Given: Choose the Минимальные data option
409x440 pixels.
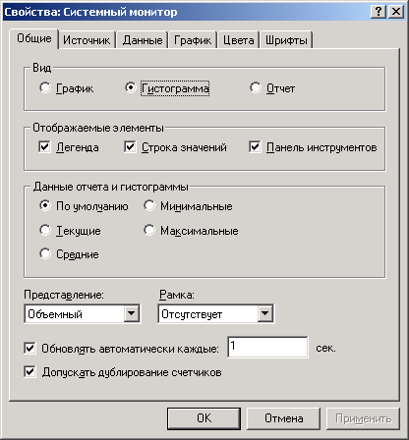Looking at the screenshot, I should [149, 206].
